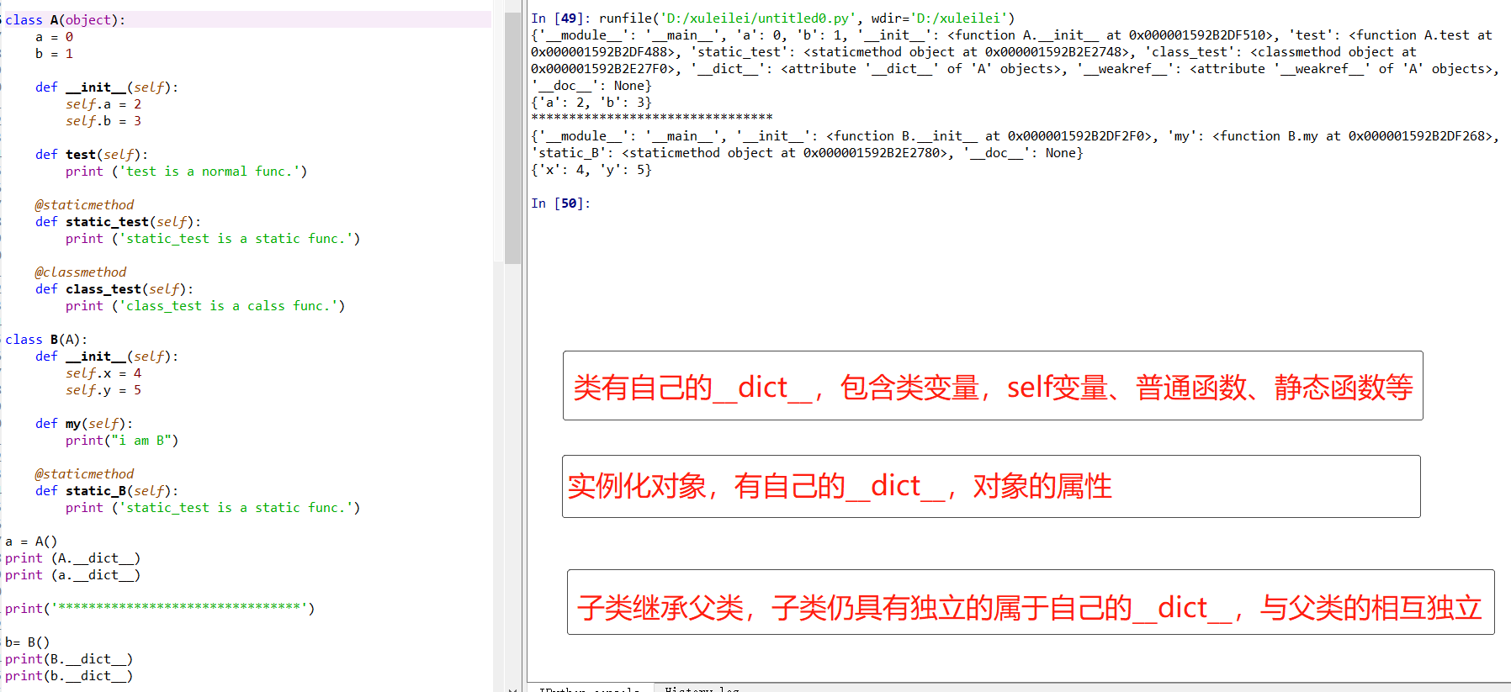Viewport: 1511px width, 692px height.
Task: Click the print asterisks line in the editor
Action: tap(160, 609)
